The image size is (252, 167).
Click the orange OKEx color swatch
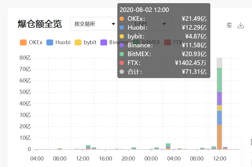(x=23, y=42)
